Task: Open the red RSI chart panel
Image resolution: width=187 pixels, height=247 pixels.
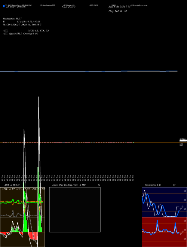Action: pos(164,232)
